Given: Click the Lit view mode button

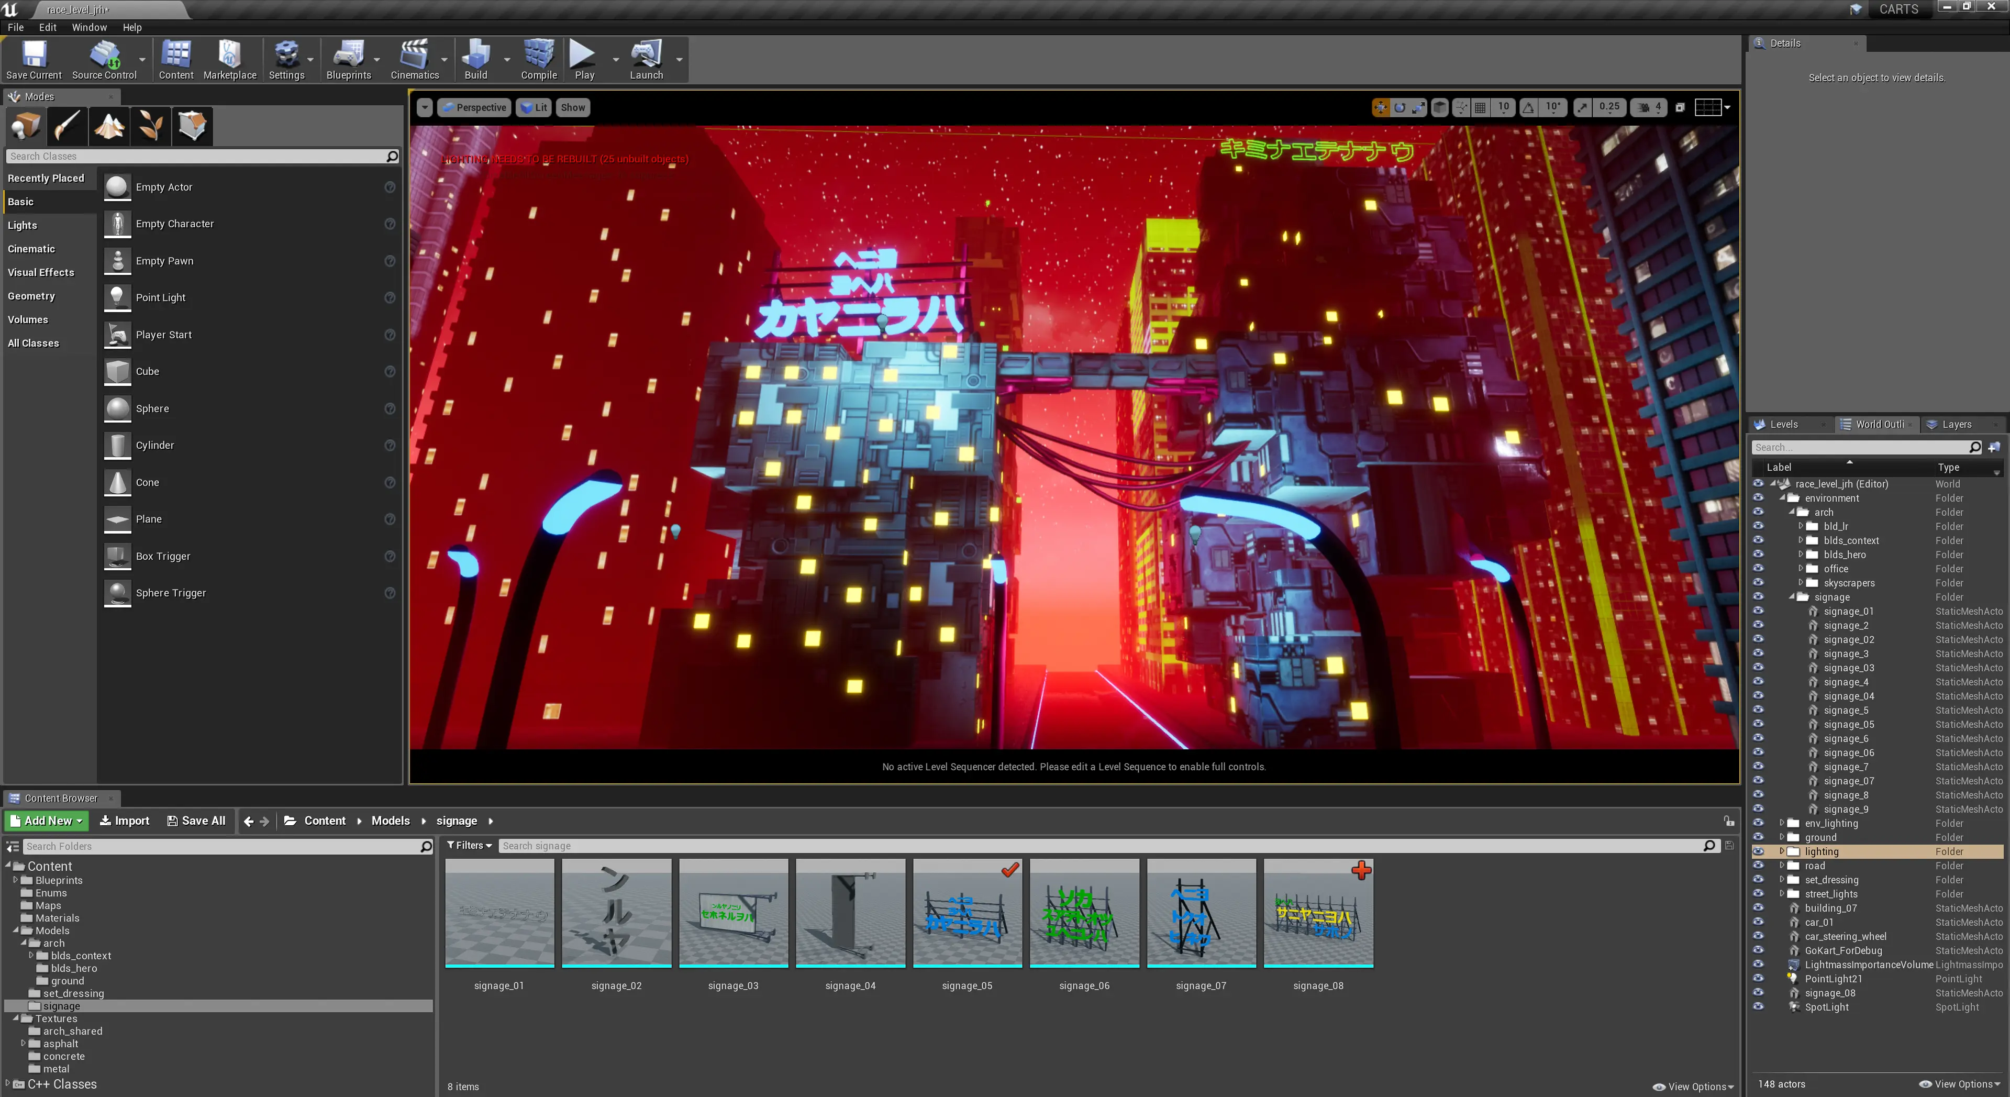Looking at the screenshot, I should tap(534, 108).
